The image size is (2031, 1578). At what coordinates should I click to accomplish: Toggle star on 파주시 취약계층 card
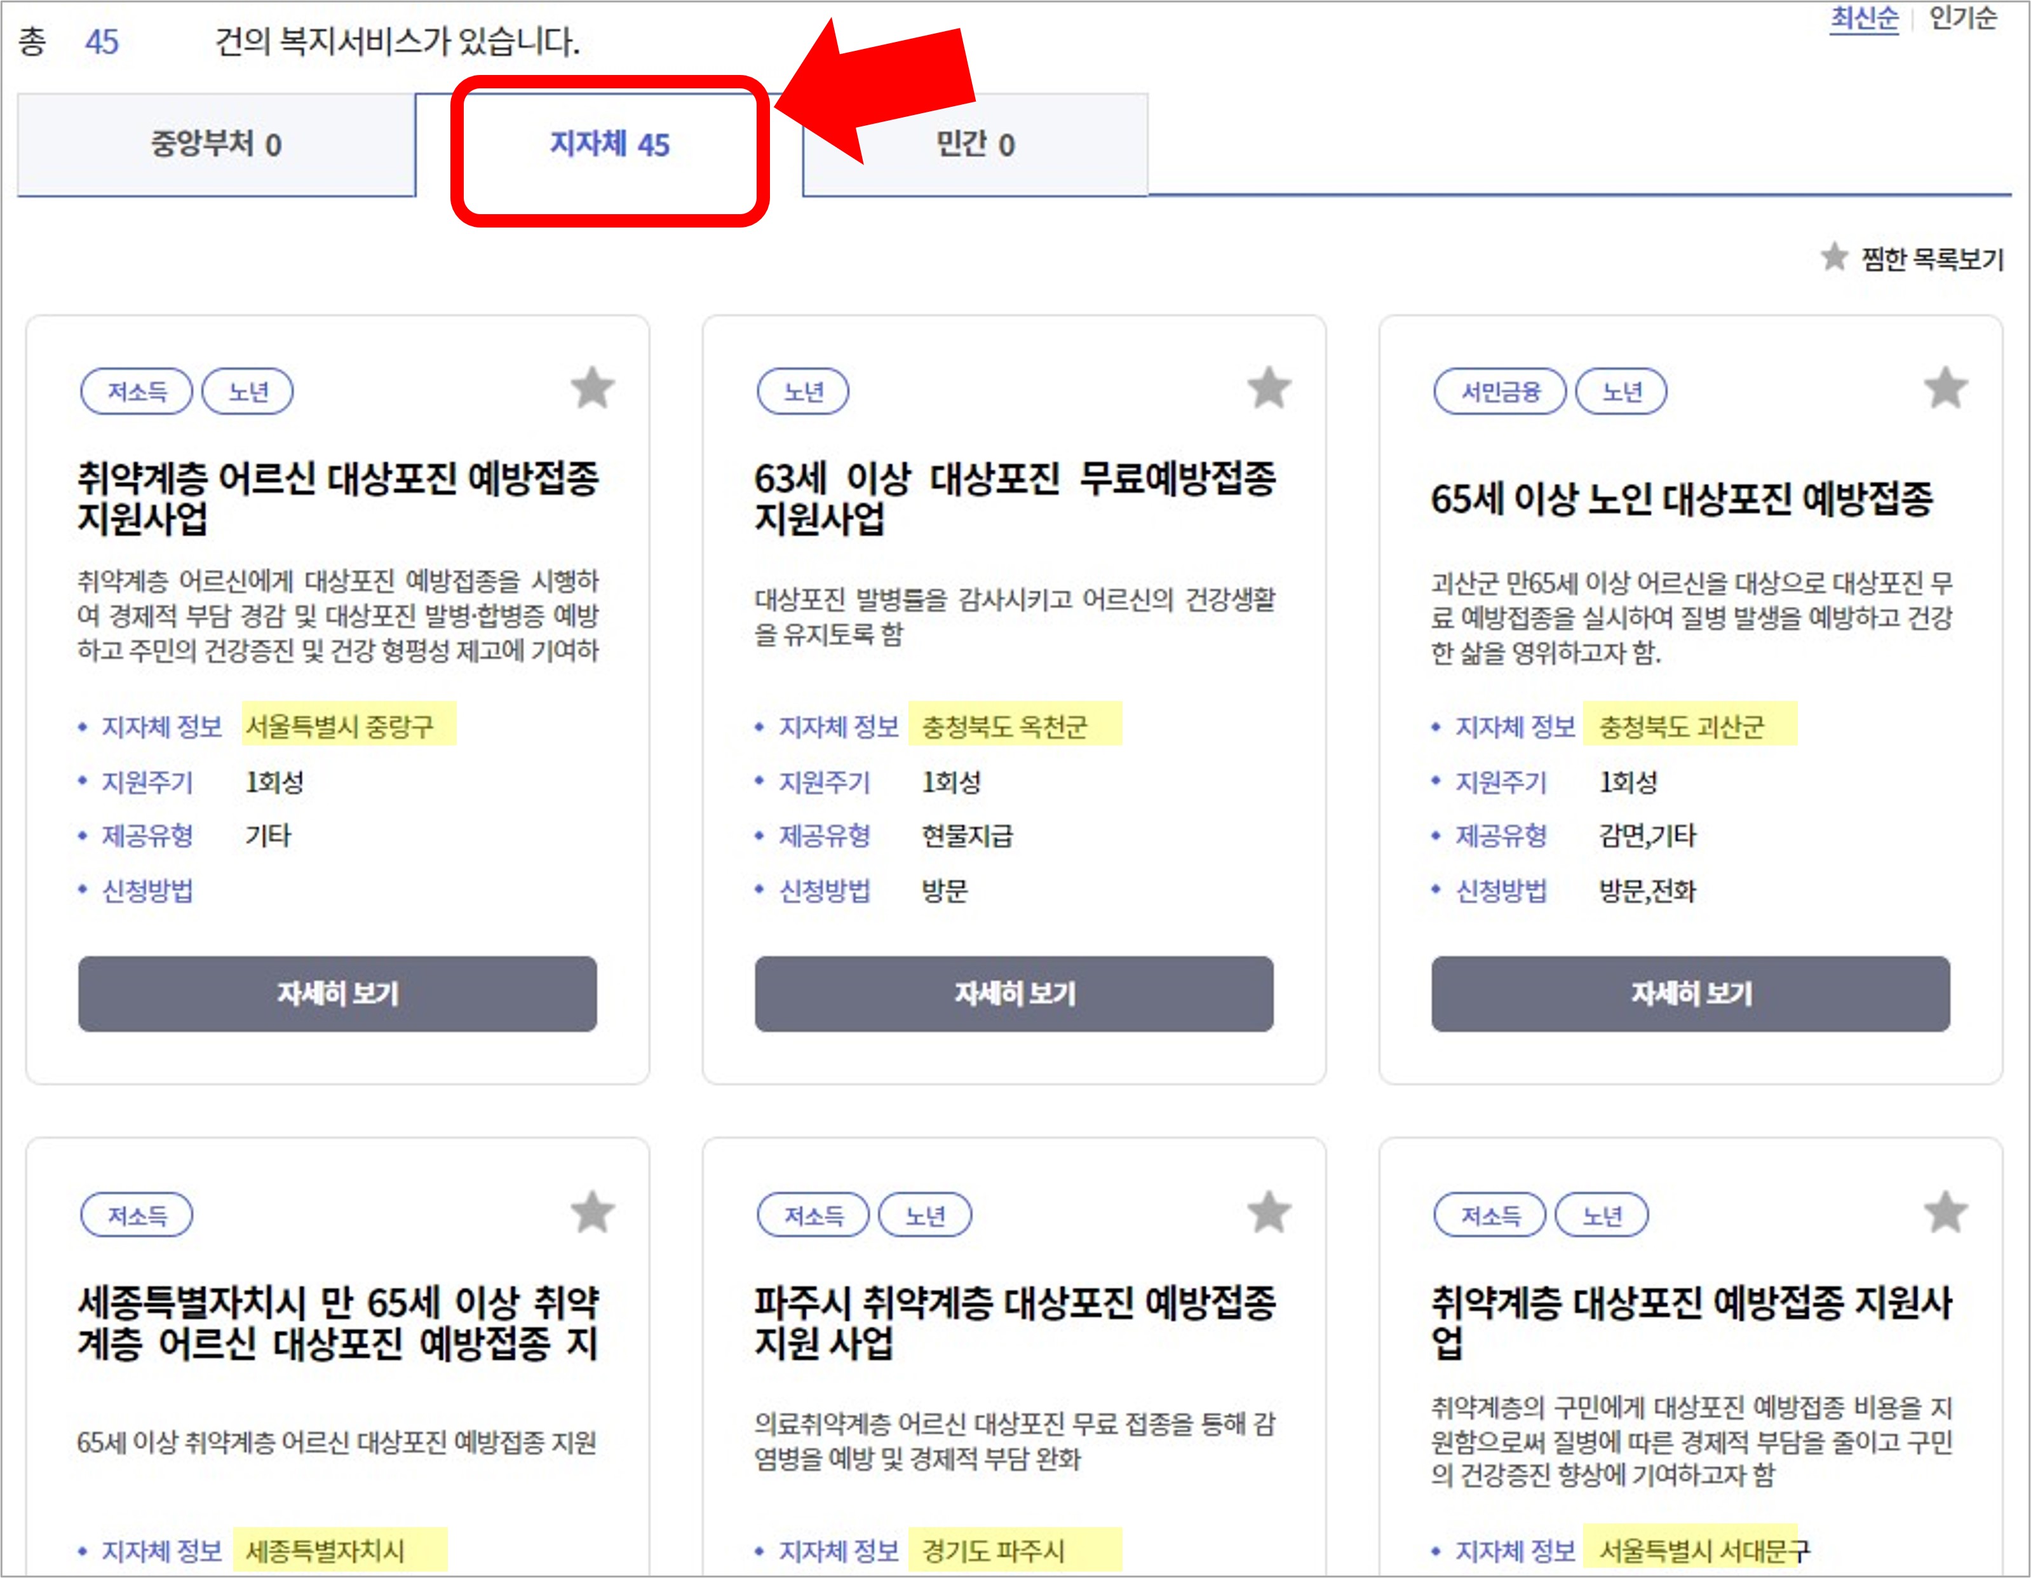coord(1269,1213)
